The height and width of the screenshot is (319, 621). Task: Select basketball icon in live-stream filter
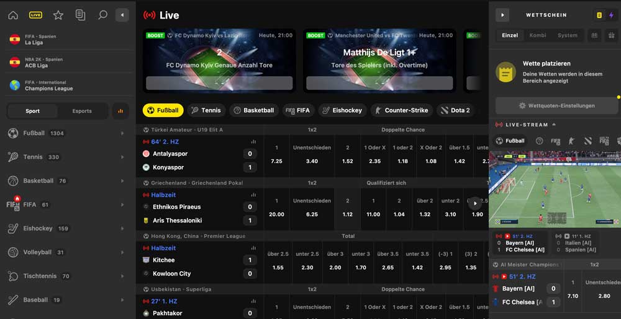click(539, 141)
